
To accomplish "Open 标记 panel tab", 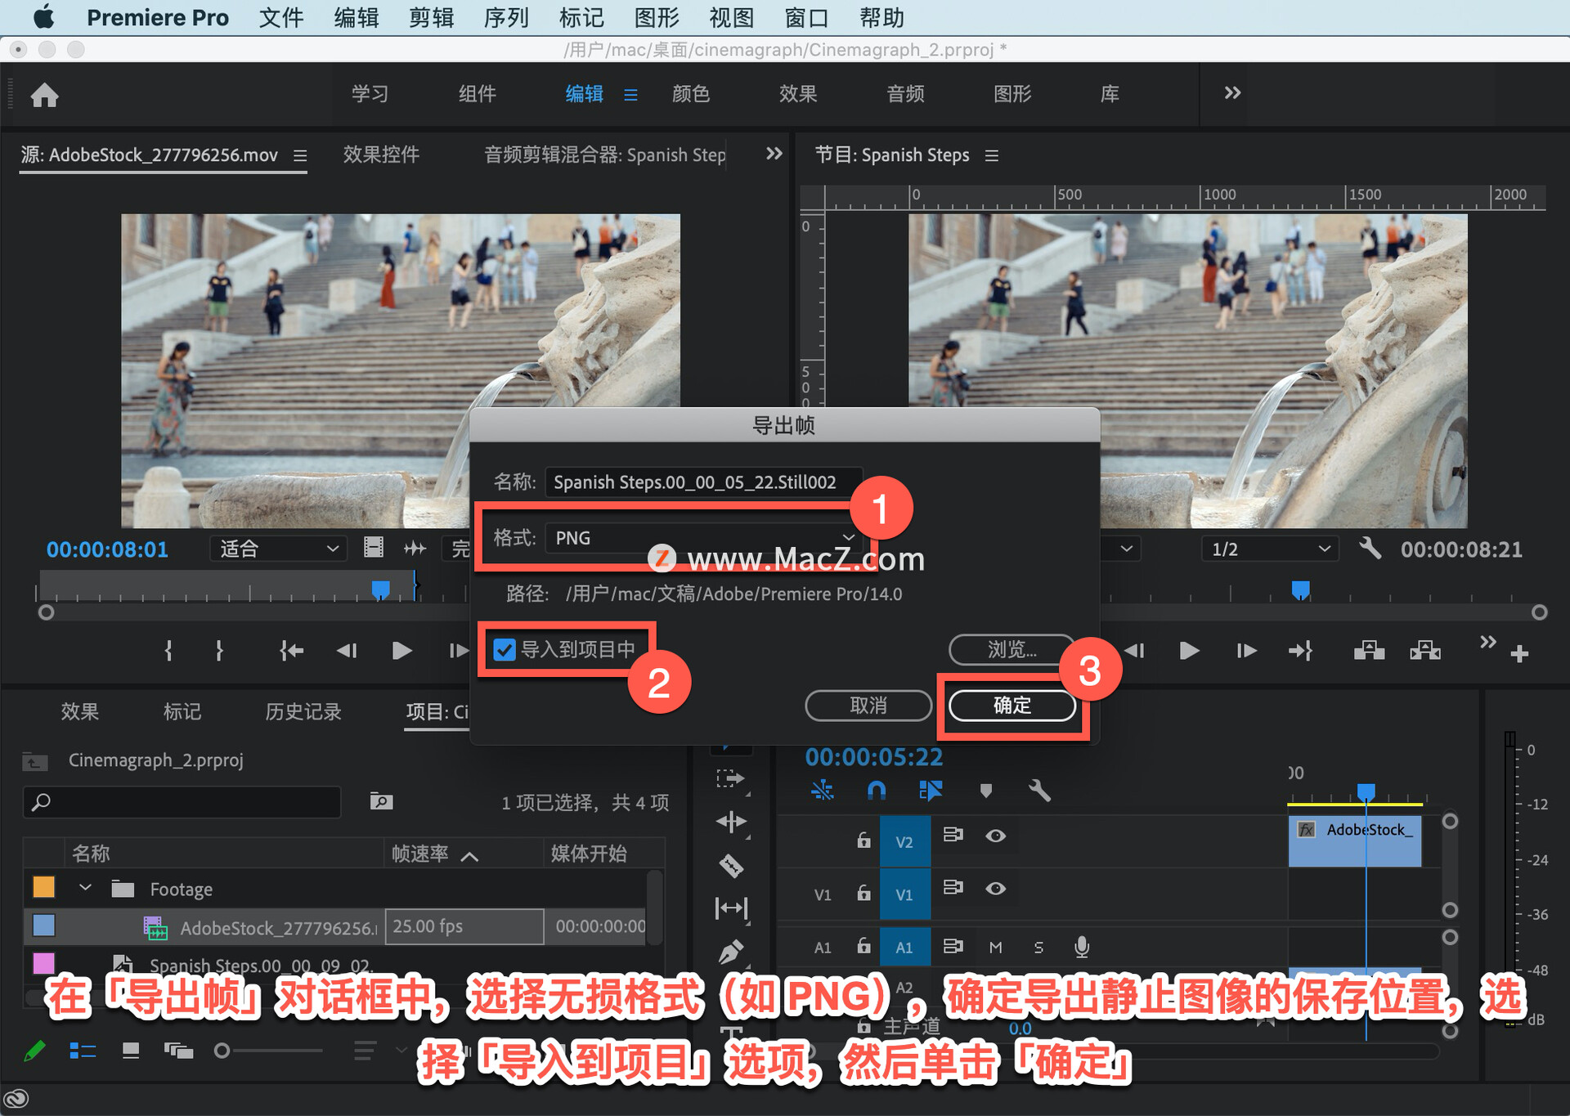I will pos(182,711).
